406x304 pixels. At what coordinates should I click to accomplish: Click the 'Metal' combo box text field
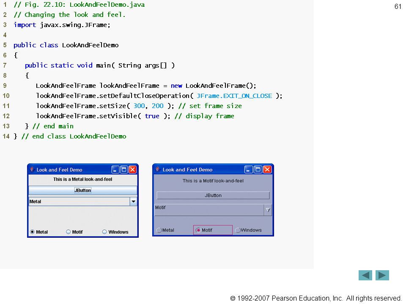pyautogui.click(x=79, y=201)
